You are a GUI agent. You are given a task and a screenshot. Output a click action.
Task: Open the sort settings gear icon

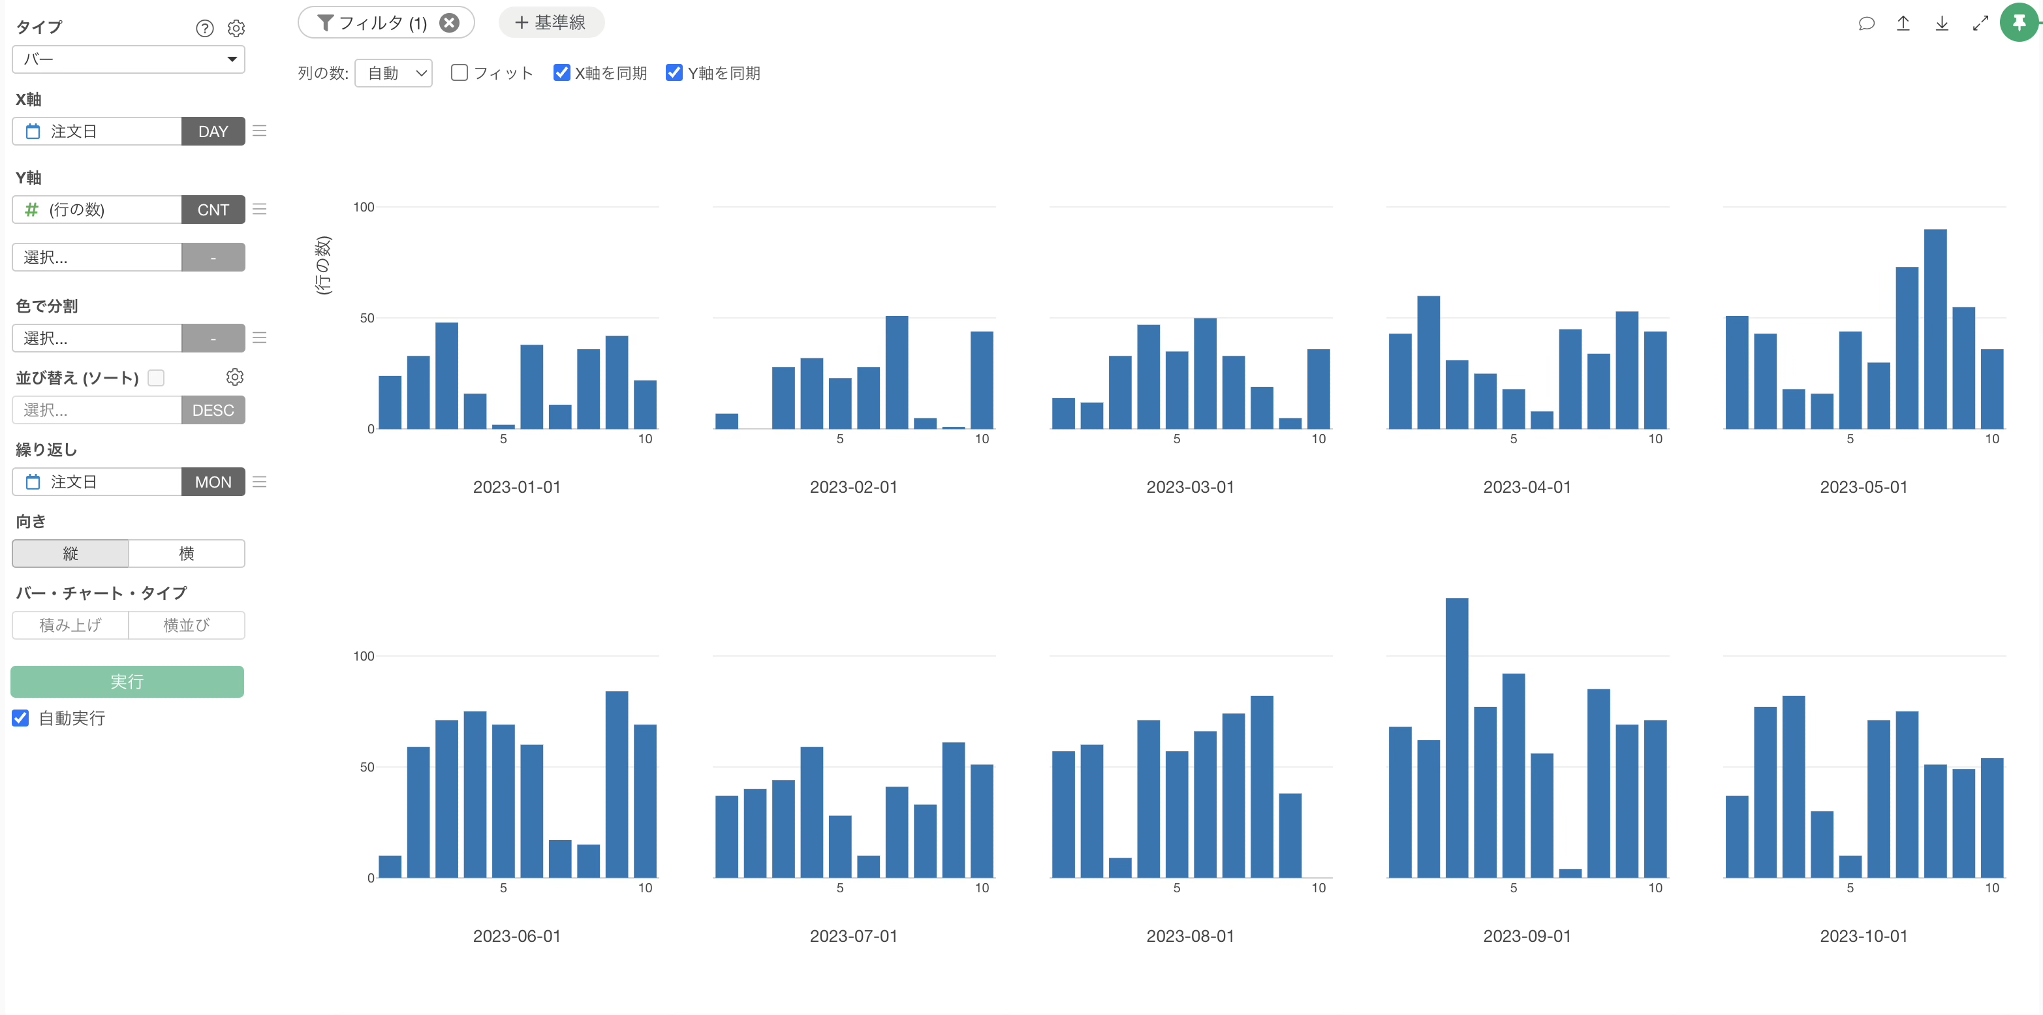pos(235,377)
